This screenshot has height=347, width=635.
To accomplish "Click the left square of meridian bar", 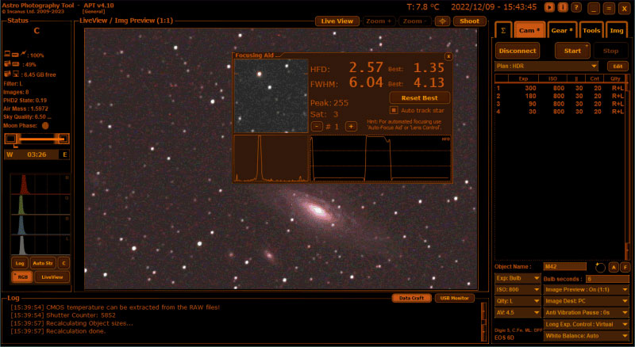I will coord(10,139).
